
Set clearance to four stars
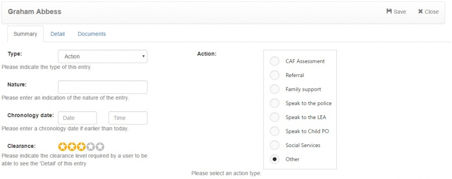click(90, 147)
